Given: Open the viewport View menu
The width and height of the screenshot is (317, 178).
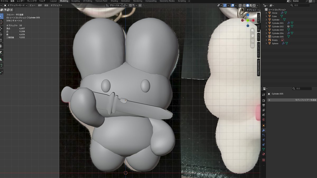Looking at the screenshot, I should click(32, 5).
